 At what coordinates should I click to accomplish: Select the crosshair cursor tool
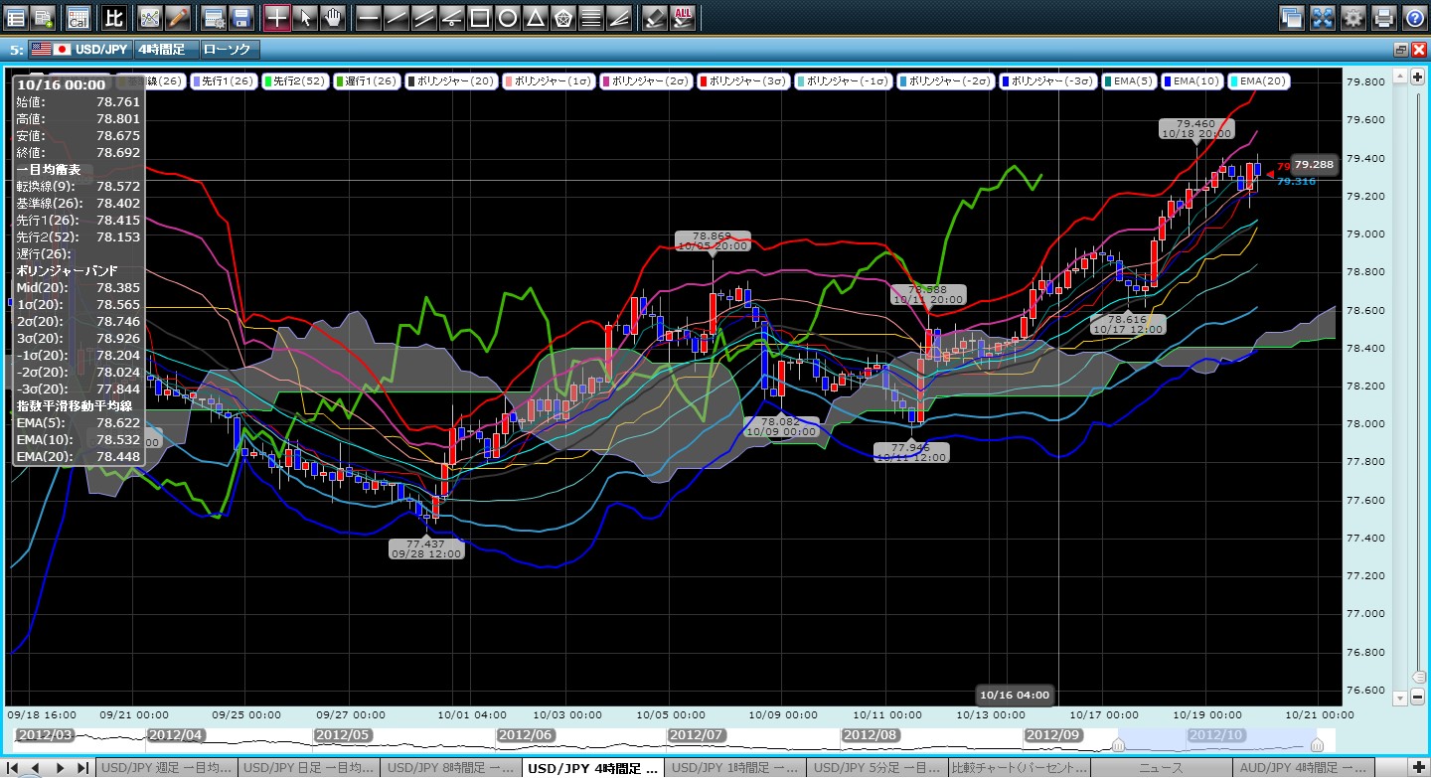coord(277,17)
